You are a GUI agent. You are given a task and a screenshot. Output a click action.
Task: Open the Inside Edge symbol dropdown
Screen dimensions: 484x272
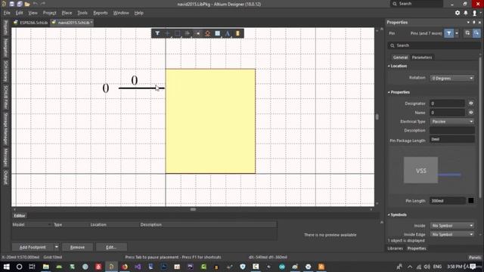(x=452, y=234)
